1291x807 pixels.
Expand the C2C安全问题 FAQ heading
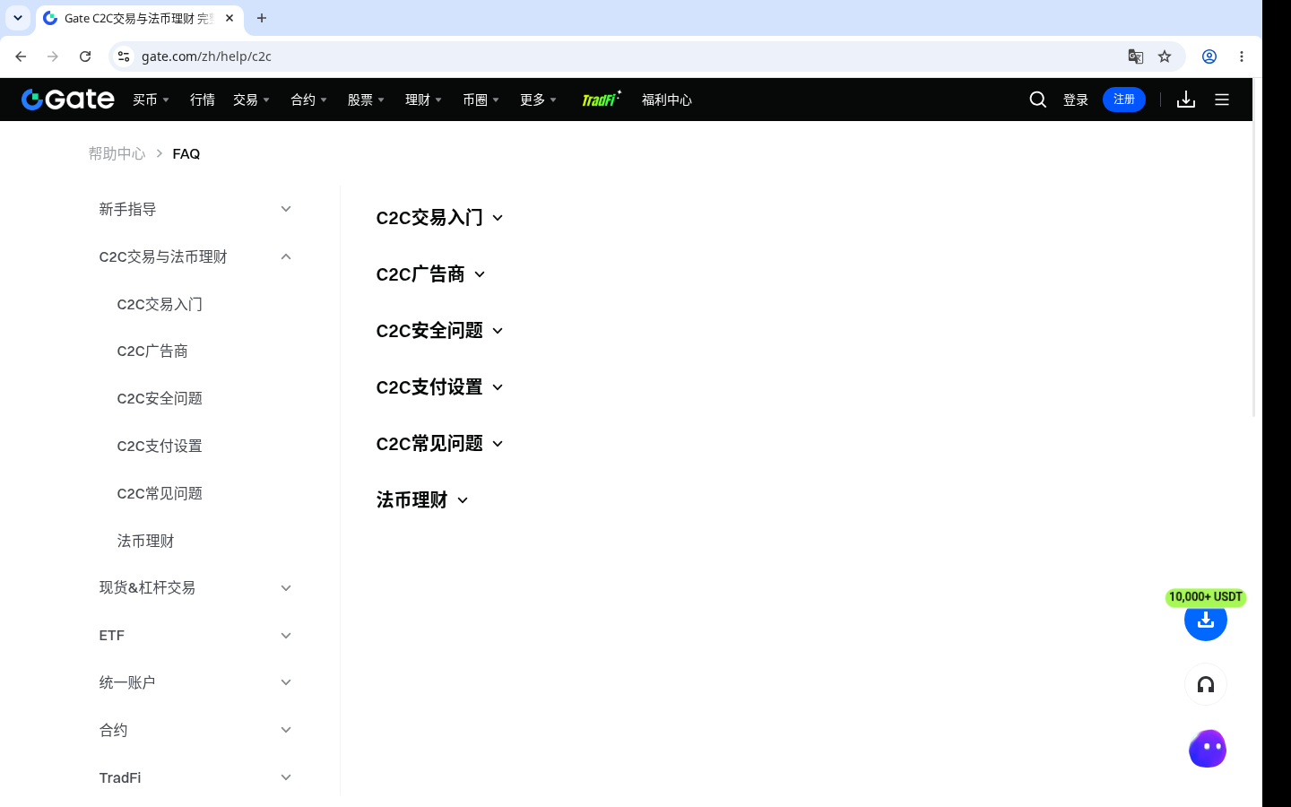[439, 331]
